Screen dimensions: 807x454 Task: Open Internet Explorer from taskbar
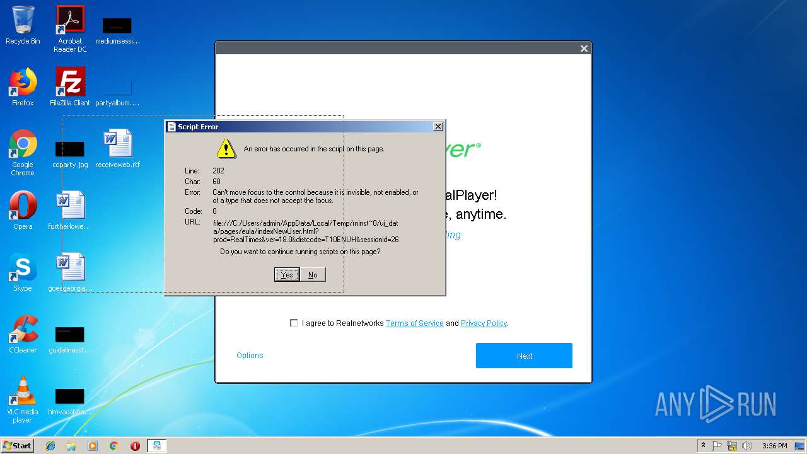click(x=50, y=446)
